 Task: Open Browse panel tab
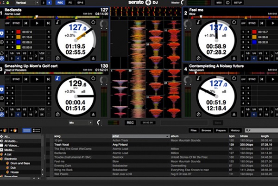pyautogui.click(x=206, y=130)
